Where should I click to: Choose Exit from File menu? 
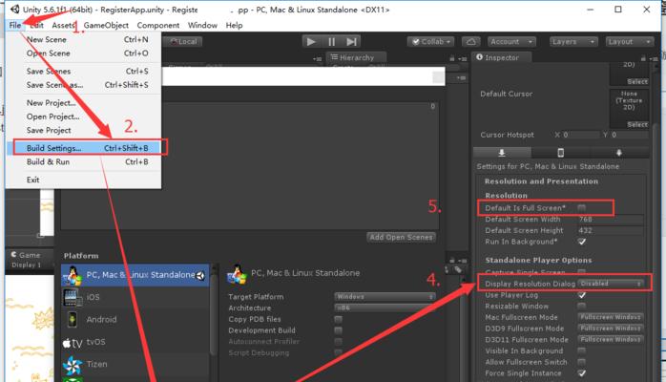pyautogui.click(x=84, y=180)
